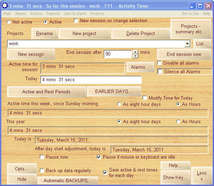The width and height of the screenshot is (214, 186).
Task: Select This year As eight hour days
Action: pyautogui.click(x=119, y=121)
